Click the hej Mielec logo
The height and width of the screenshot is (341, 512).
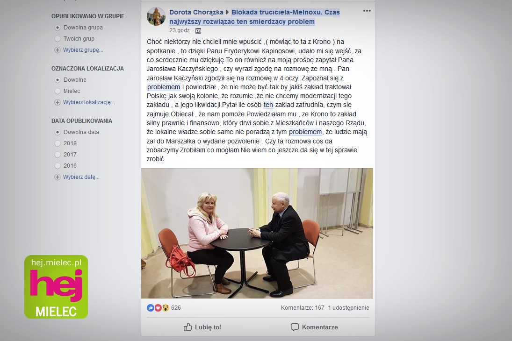tap(56, 287)
